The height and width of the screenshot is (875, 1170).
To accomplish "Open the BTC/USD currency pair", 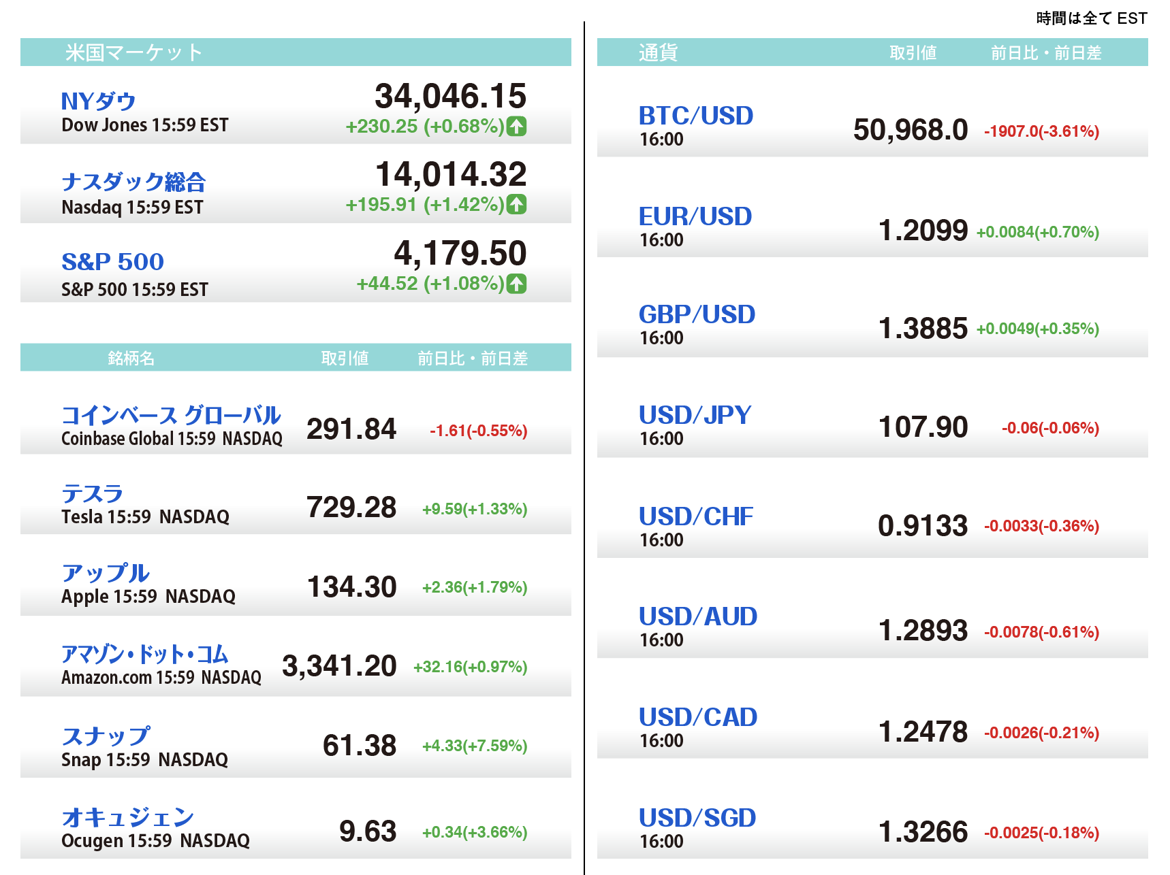I will (x=695, y=116).
